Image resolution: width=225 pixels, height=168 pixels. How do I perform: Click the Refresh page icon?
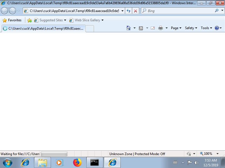tap(129, 11)
